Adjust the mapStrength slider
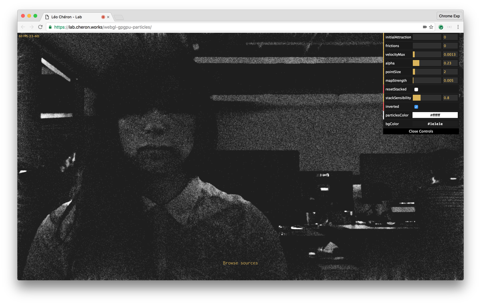The width and height of the screenshot is (481, 305). tap(427, 80)
